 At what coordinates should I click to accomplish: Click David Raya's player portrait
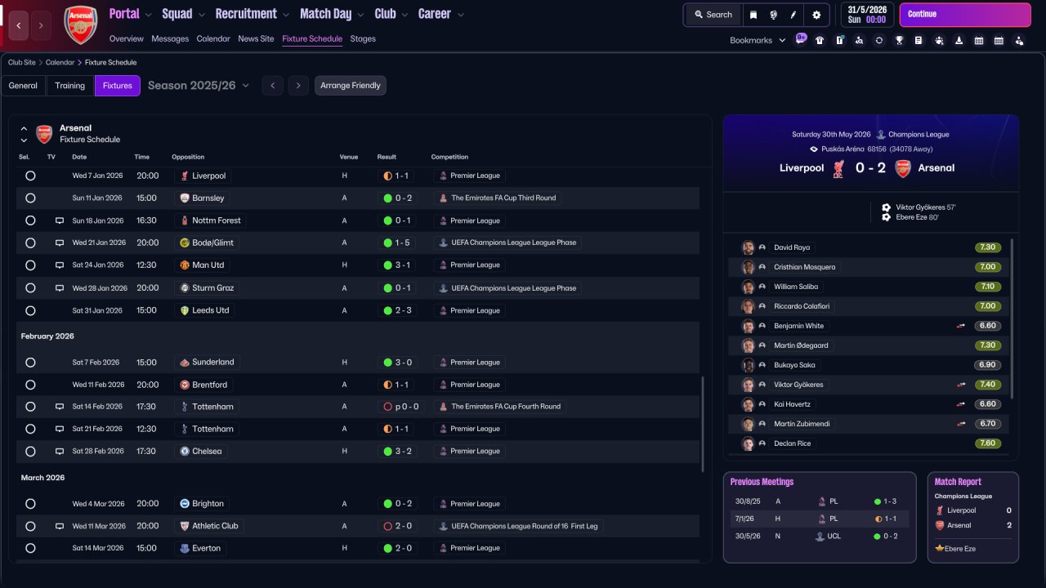click(748, 247)
